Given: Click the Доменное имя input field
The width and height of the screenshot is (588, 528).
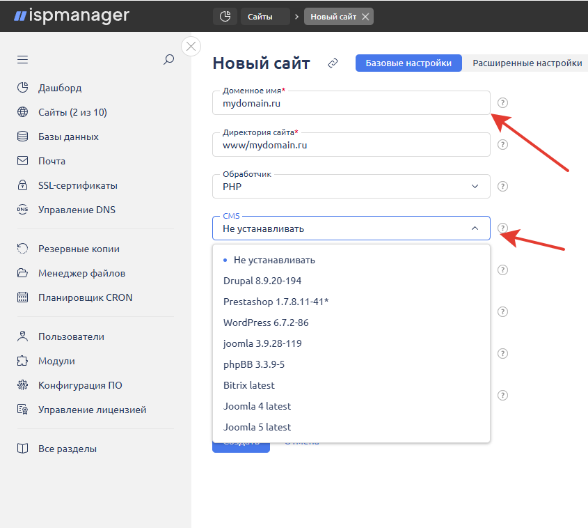Looking at the screenshot, I should click(351, 103).
